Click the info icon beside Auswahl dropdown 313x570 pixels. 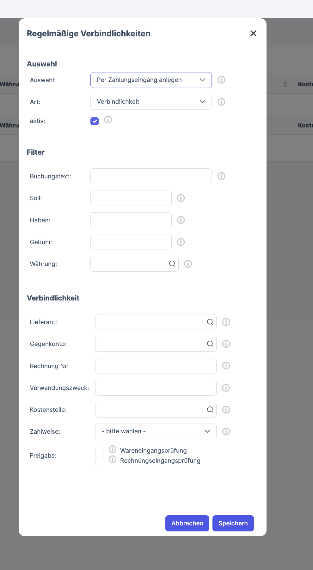point(221,80)
